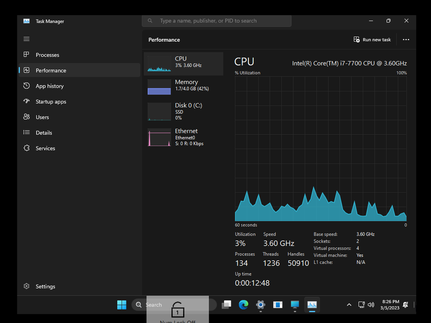Click the Services puzzle-piece icon

pos(26,148)
